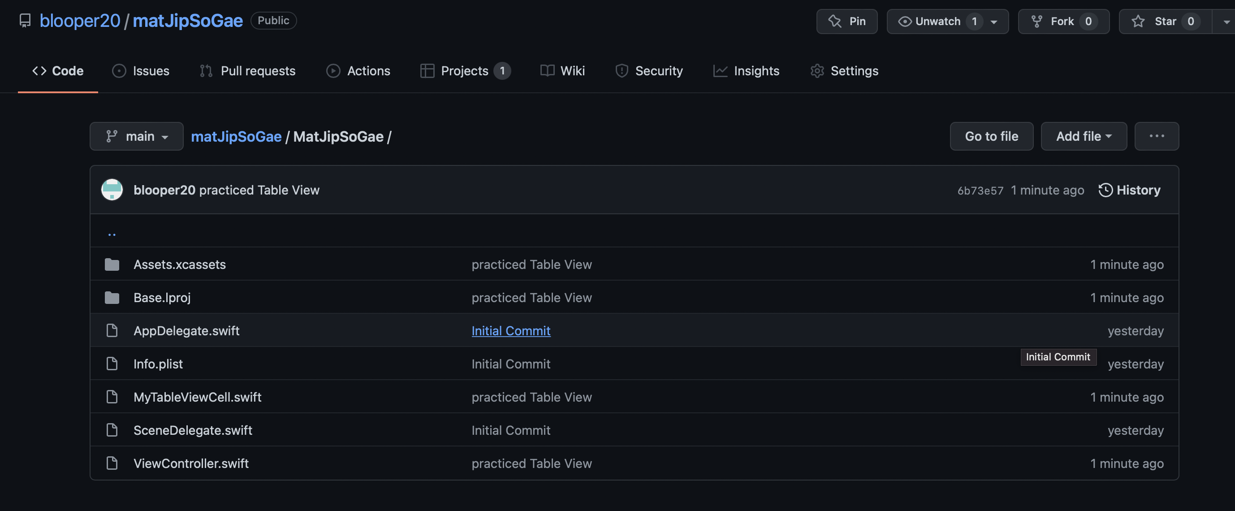Navigate to parent directory '..'
This screenshot has height=511, width=1235.
(112, 234)
